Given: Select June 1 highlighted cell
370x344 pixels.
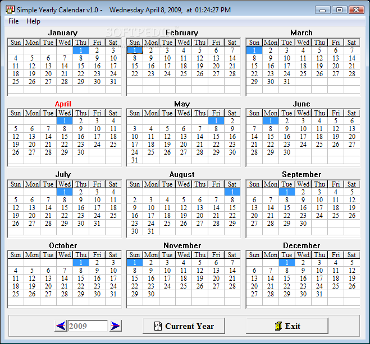Looking at the screenshot, I should coord(271,121).
